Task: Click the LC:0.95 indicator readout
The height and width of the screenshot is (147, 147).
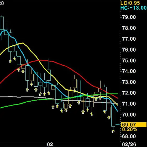Action: [x=130, y=3]
